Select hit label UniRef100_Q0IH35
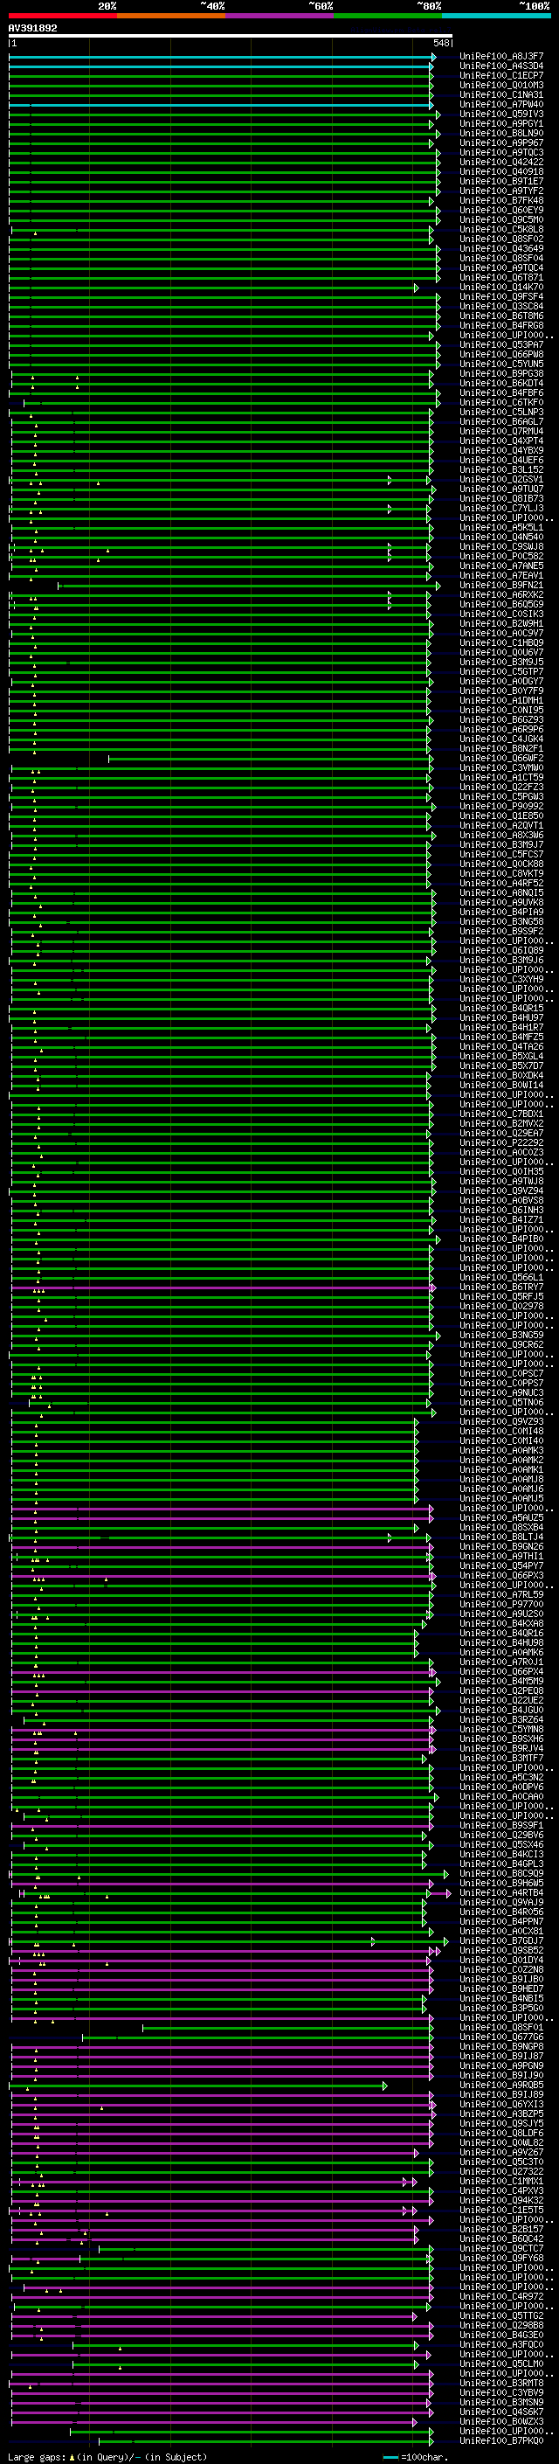This screenshot has height=2464, width=559. [501, 1172]
